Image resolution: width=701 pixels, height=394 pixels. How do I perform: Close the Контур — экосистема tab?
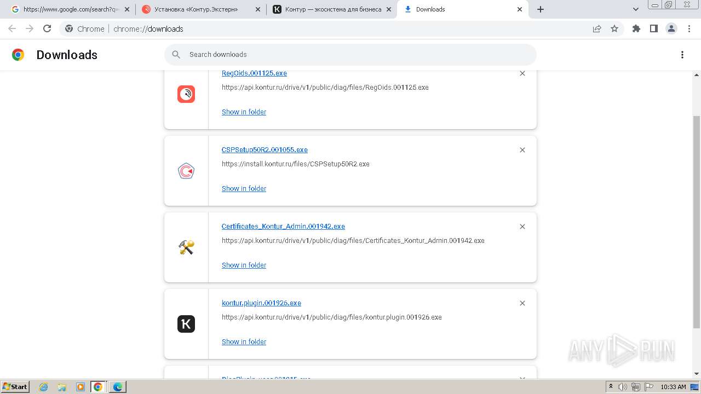pos(389,9)
